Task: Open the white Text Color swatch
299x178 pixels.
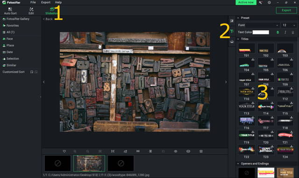Action: 261,32
